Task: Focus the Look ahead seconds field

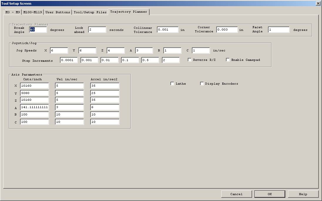Action: 97,30
